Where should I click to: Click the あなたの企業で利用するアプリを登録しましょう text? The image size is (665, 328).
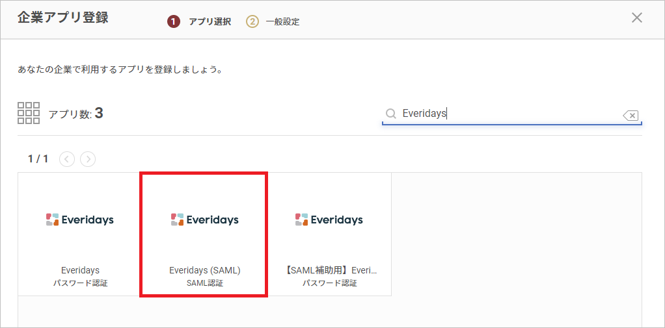pos(120,69)
